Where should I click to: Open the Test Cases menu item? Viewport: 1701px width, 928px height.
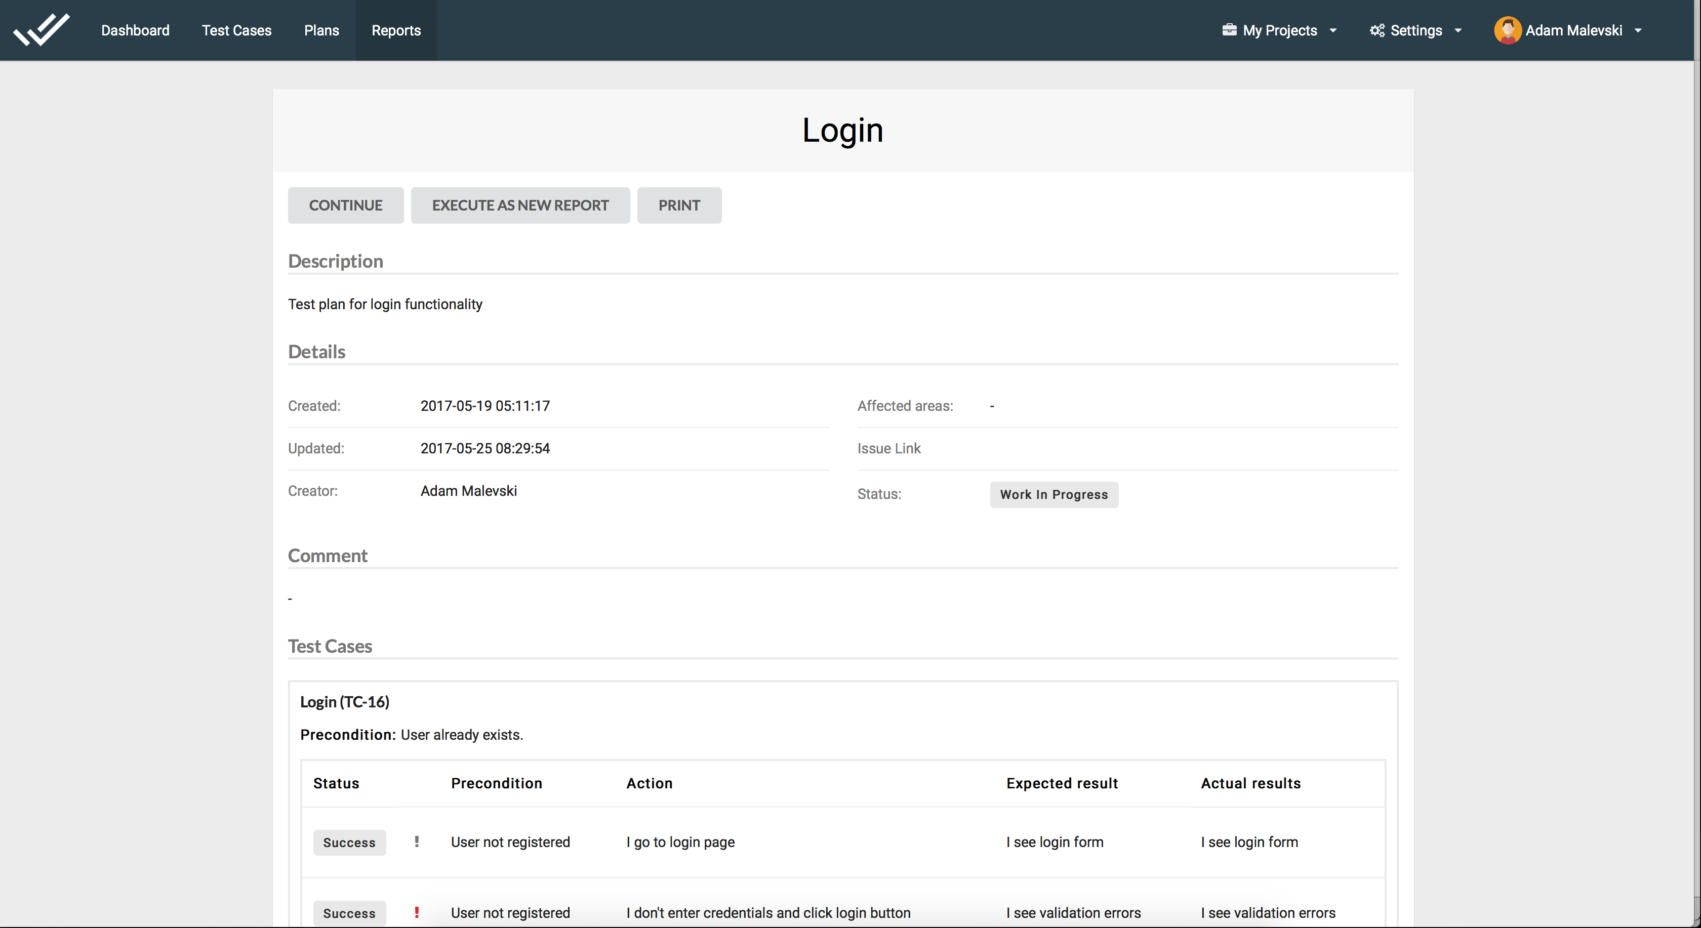pos(236,30)
